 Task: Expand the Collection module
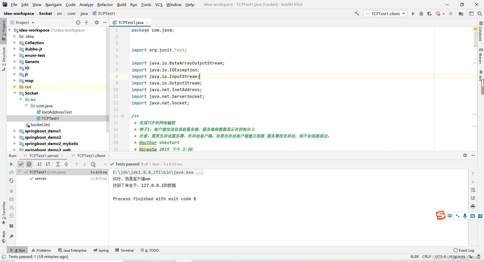15,43
